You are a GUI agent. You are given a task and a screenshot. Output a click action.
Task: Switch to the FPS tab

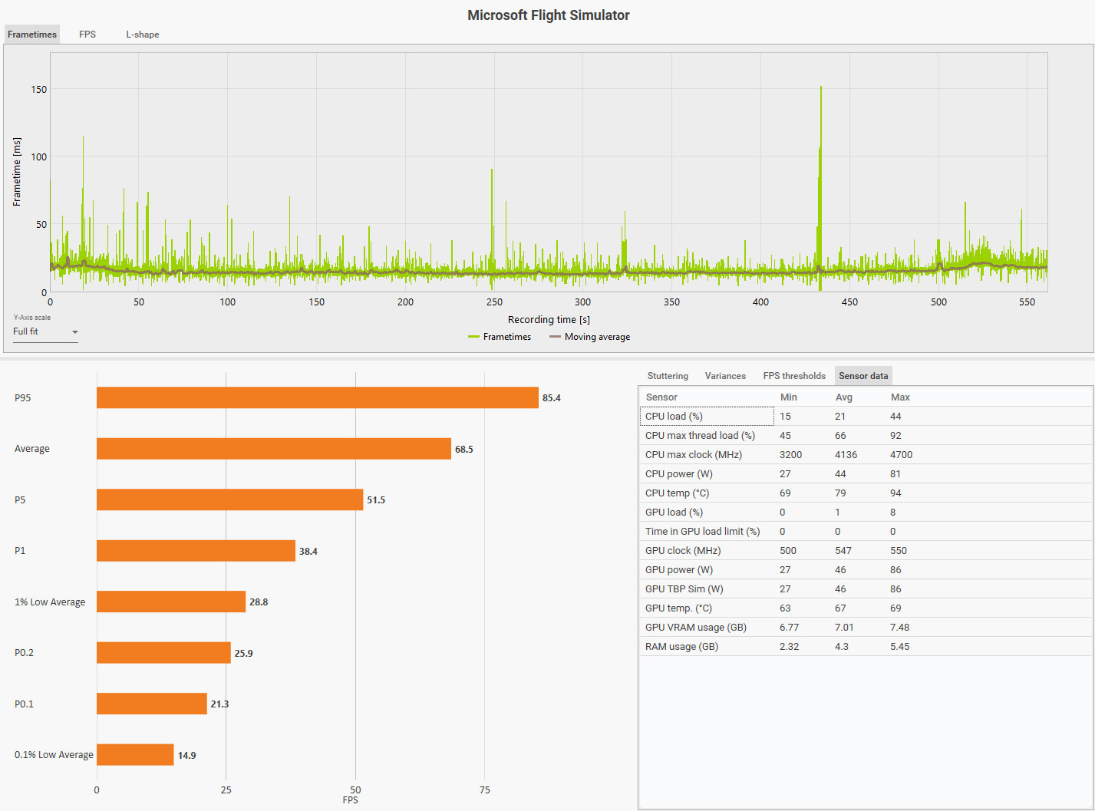coord(87,35)
